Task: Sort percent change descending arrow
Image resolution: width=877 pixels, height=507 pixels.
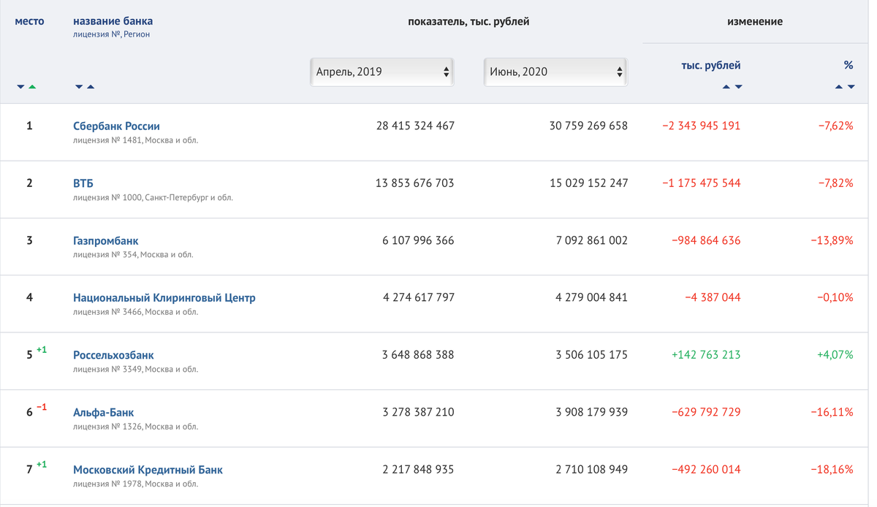Action: point(851,87)
